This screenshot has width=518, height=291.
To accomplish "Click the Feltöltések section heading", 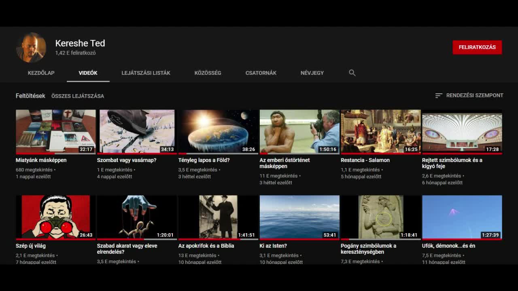I will tap(30, 96).
